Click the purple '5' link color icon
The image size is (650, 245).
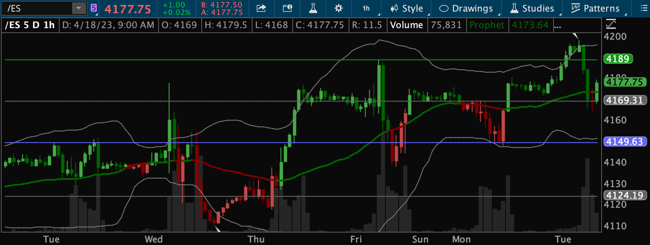point(94,8)
